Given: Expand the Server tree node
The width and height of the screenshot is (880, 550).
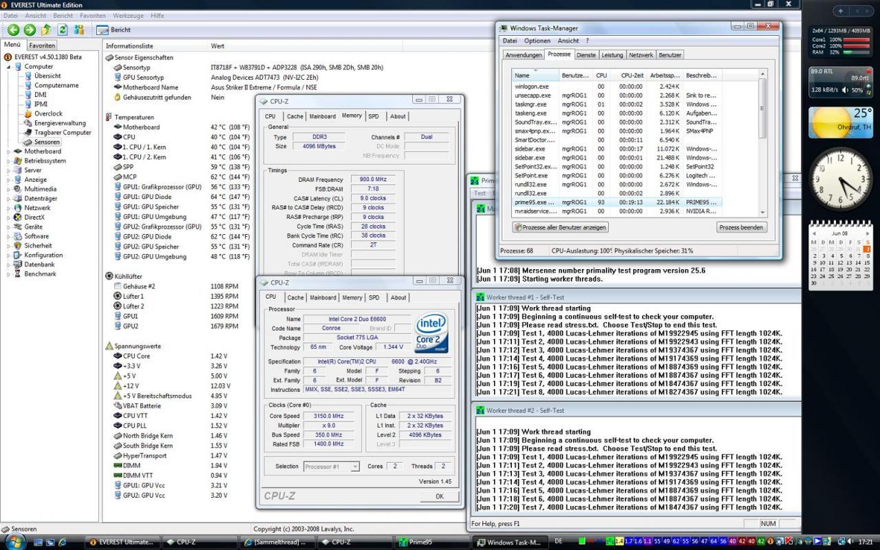Looking at the screenshot, I should click(x=8, y=170).
